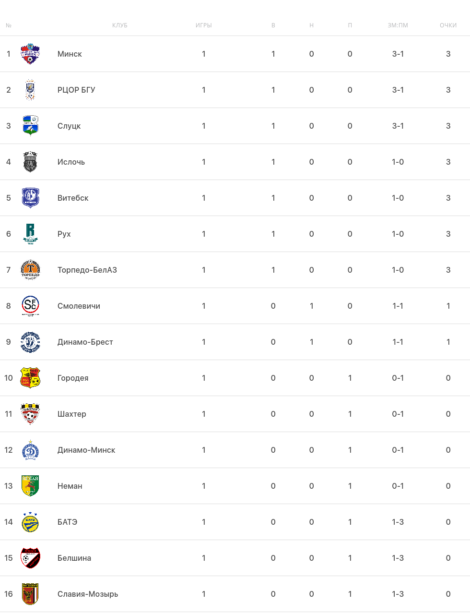Click the Минск club crest icon
The image size is (470, 615).
[30, 54]
